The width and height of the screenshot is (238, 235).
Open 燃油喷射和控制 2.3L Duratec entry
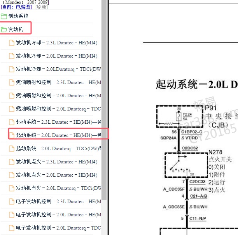pyautogui.click(x=58, y=82)
